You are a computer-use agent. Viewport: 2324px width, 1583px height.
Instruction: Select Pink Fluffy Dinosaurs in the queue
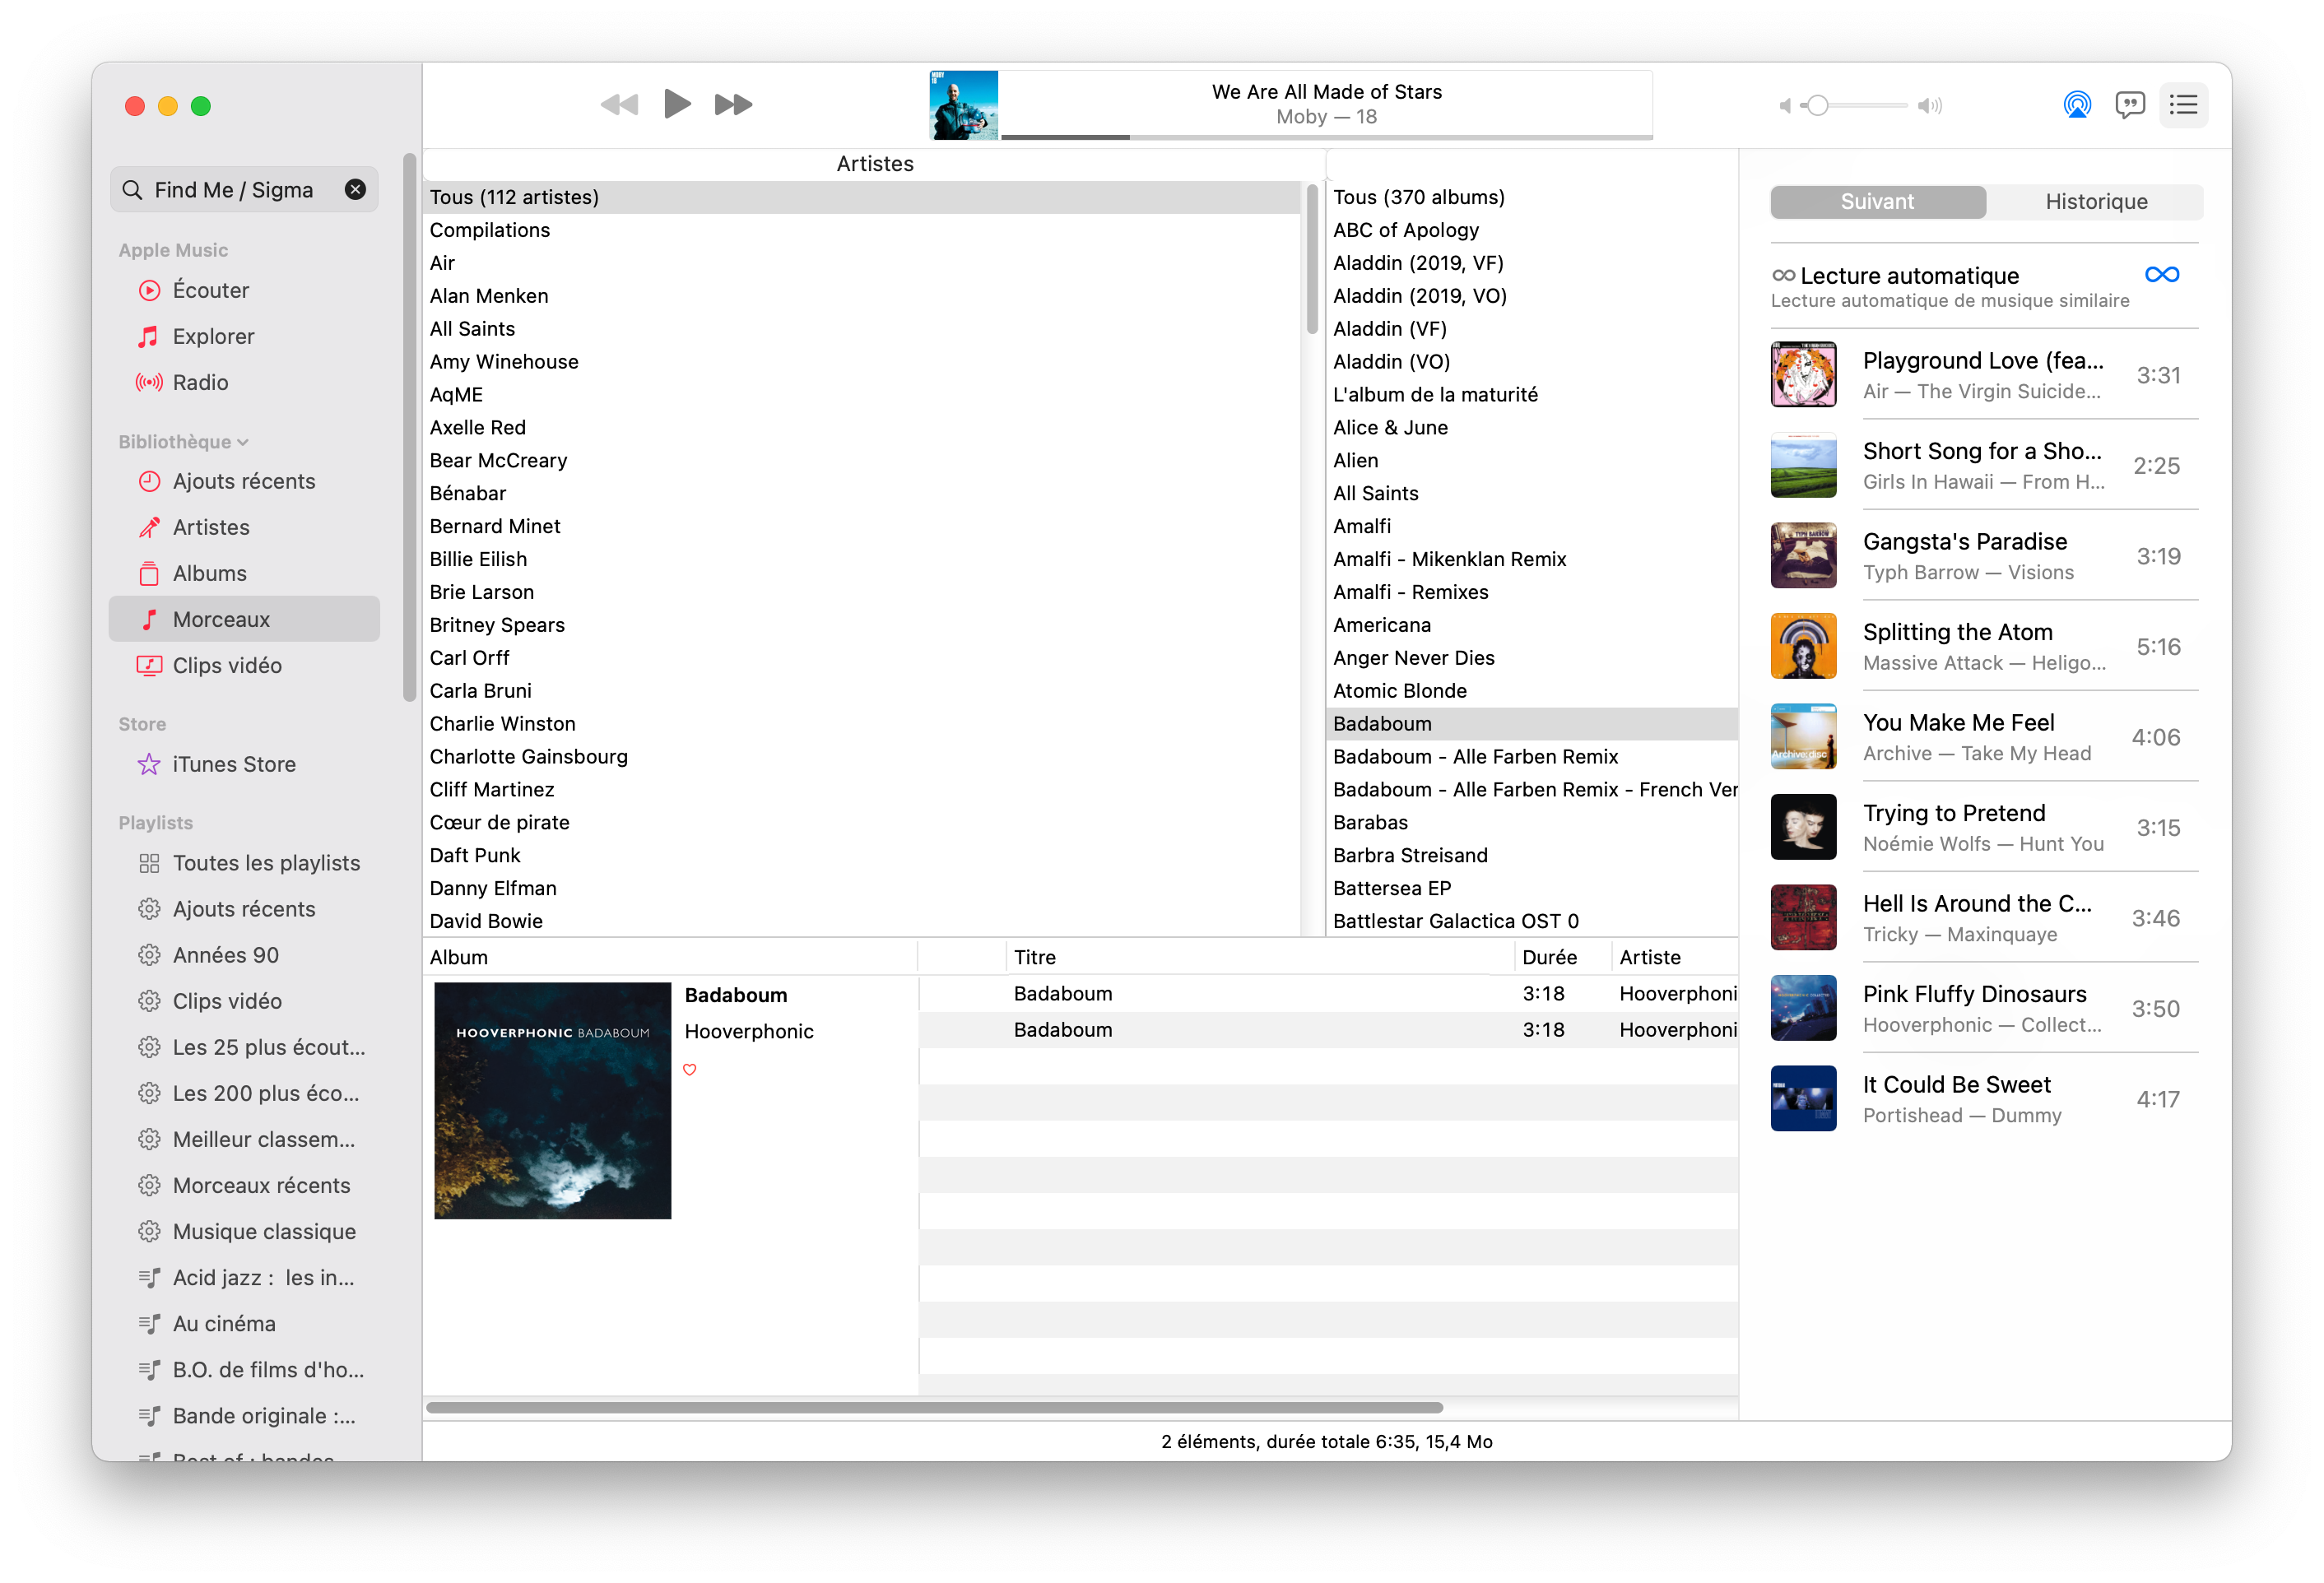[x=1984, y=1008]
